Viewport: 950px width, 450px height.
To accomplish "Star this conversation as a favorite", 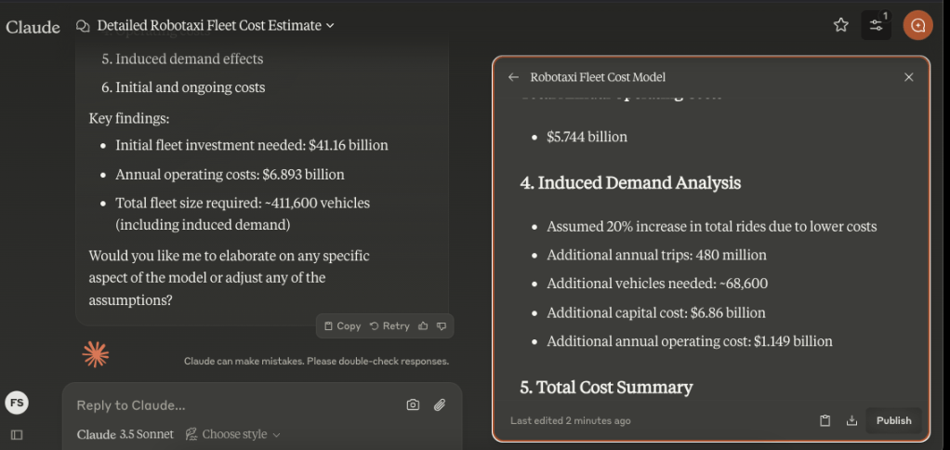I will [840, 25].
